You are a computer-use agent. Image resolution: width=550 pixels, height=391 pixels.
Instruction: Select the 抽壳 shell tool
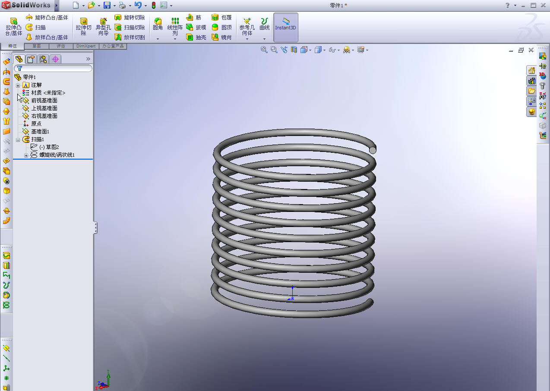pyautogui.click(x=196, y=37)
